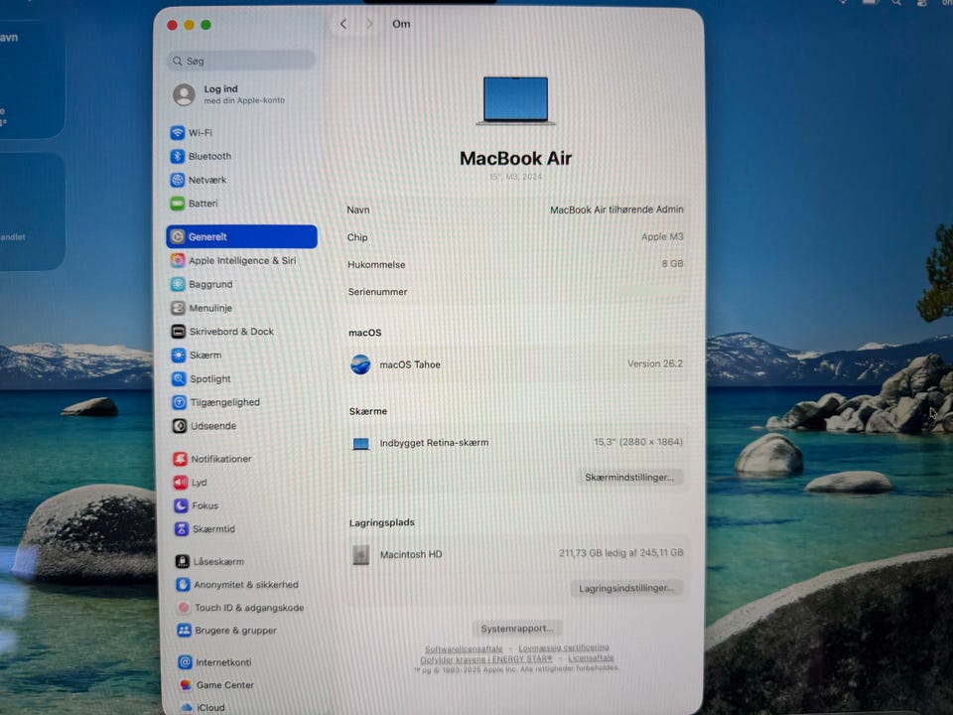Select the iCloud cloud icon

click(187, 707)
